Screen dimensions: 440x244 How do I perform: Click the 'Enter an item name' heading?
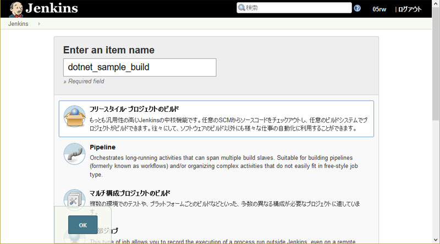(x=109, y=50)
